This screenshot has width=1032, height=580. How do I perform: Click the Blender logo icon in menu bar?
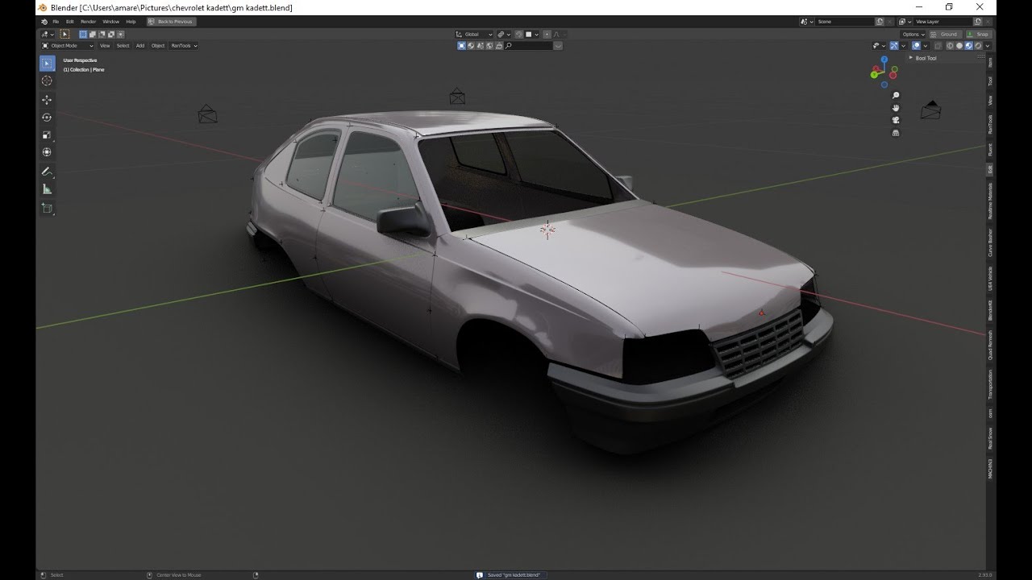[44, 22]
